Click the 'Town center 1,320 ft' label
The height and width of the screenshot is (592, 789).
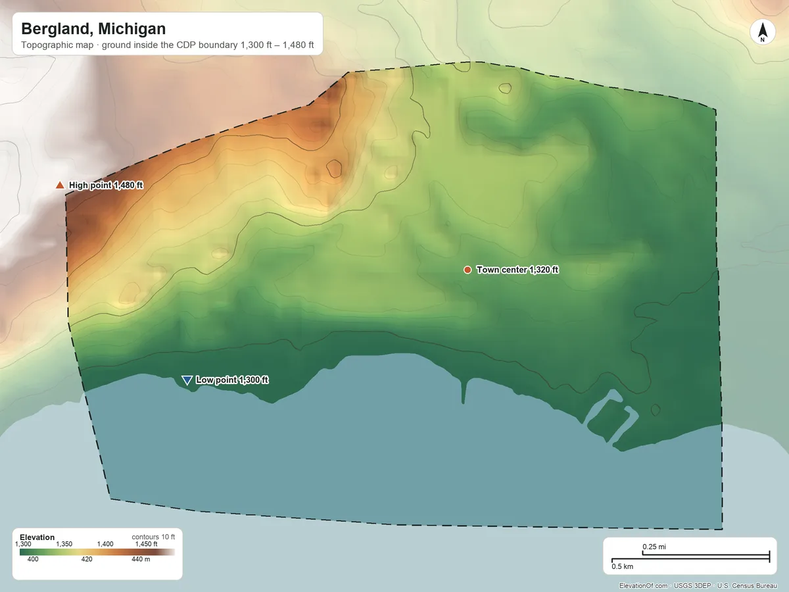pyautogui.click(x=517, y=270)
